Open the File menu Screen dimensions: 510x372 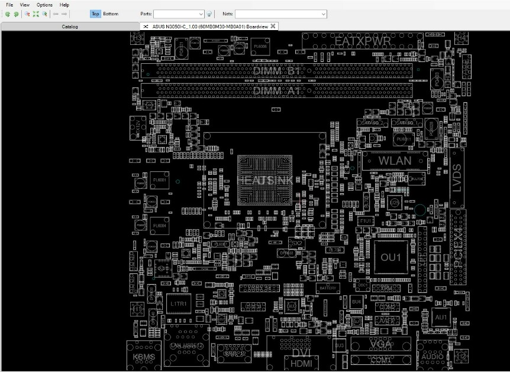pyautogui.click(x=9, y=5)
